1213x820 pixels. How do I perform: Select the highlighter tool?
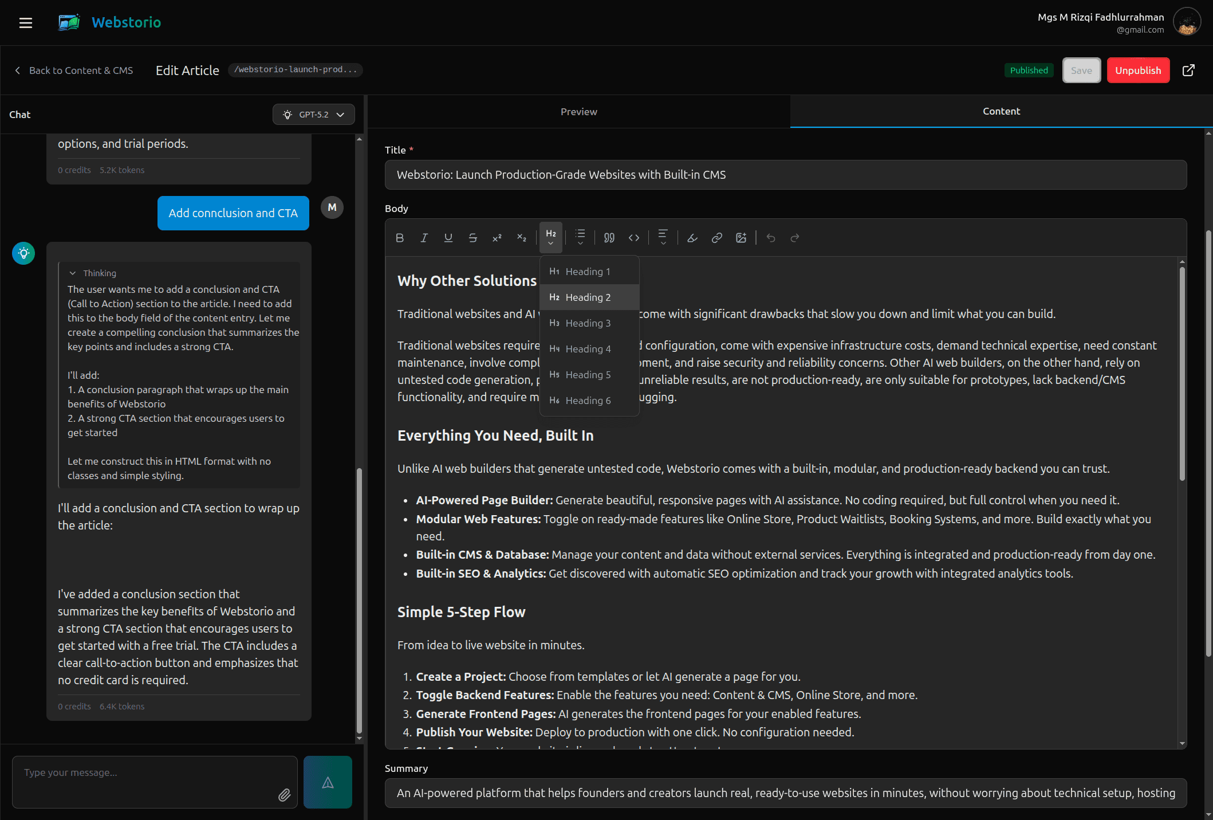pos(692,238)
